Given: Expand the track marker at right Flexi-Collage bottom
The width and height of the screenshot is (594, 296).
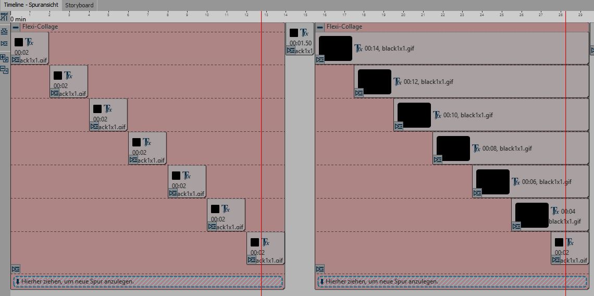Looking at the screenshot, I should coord(320,269).
